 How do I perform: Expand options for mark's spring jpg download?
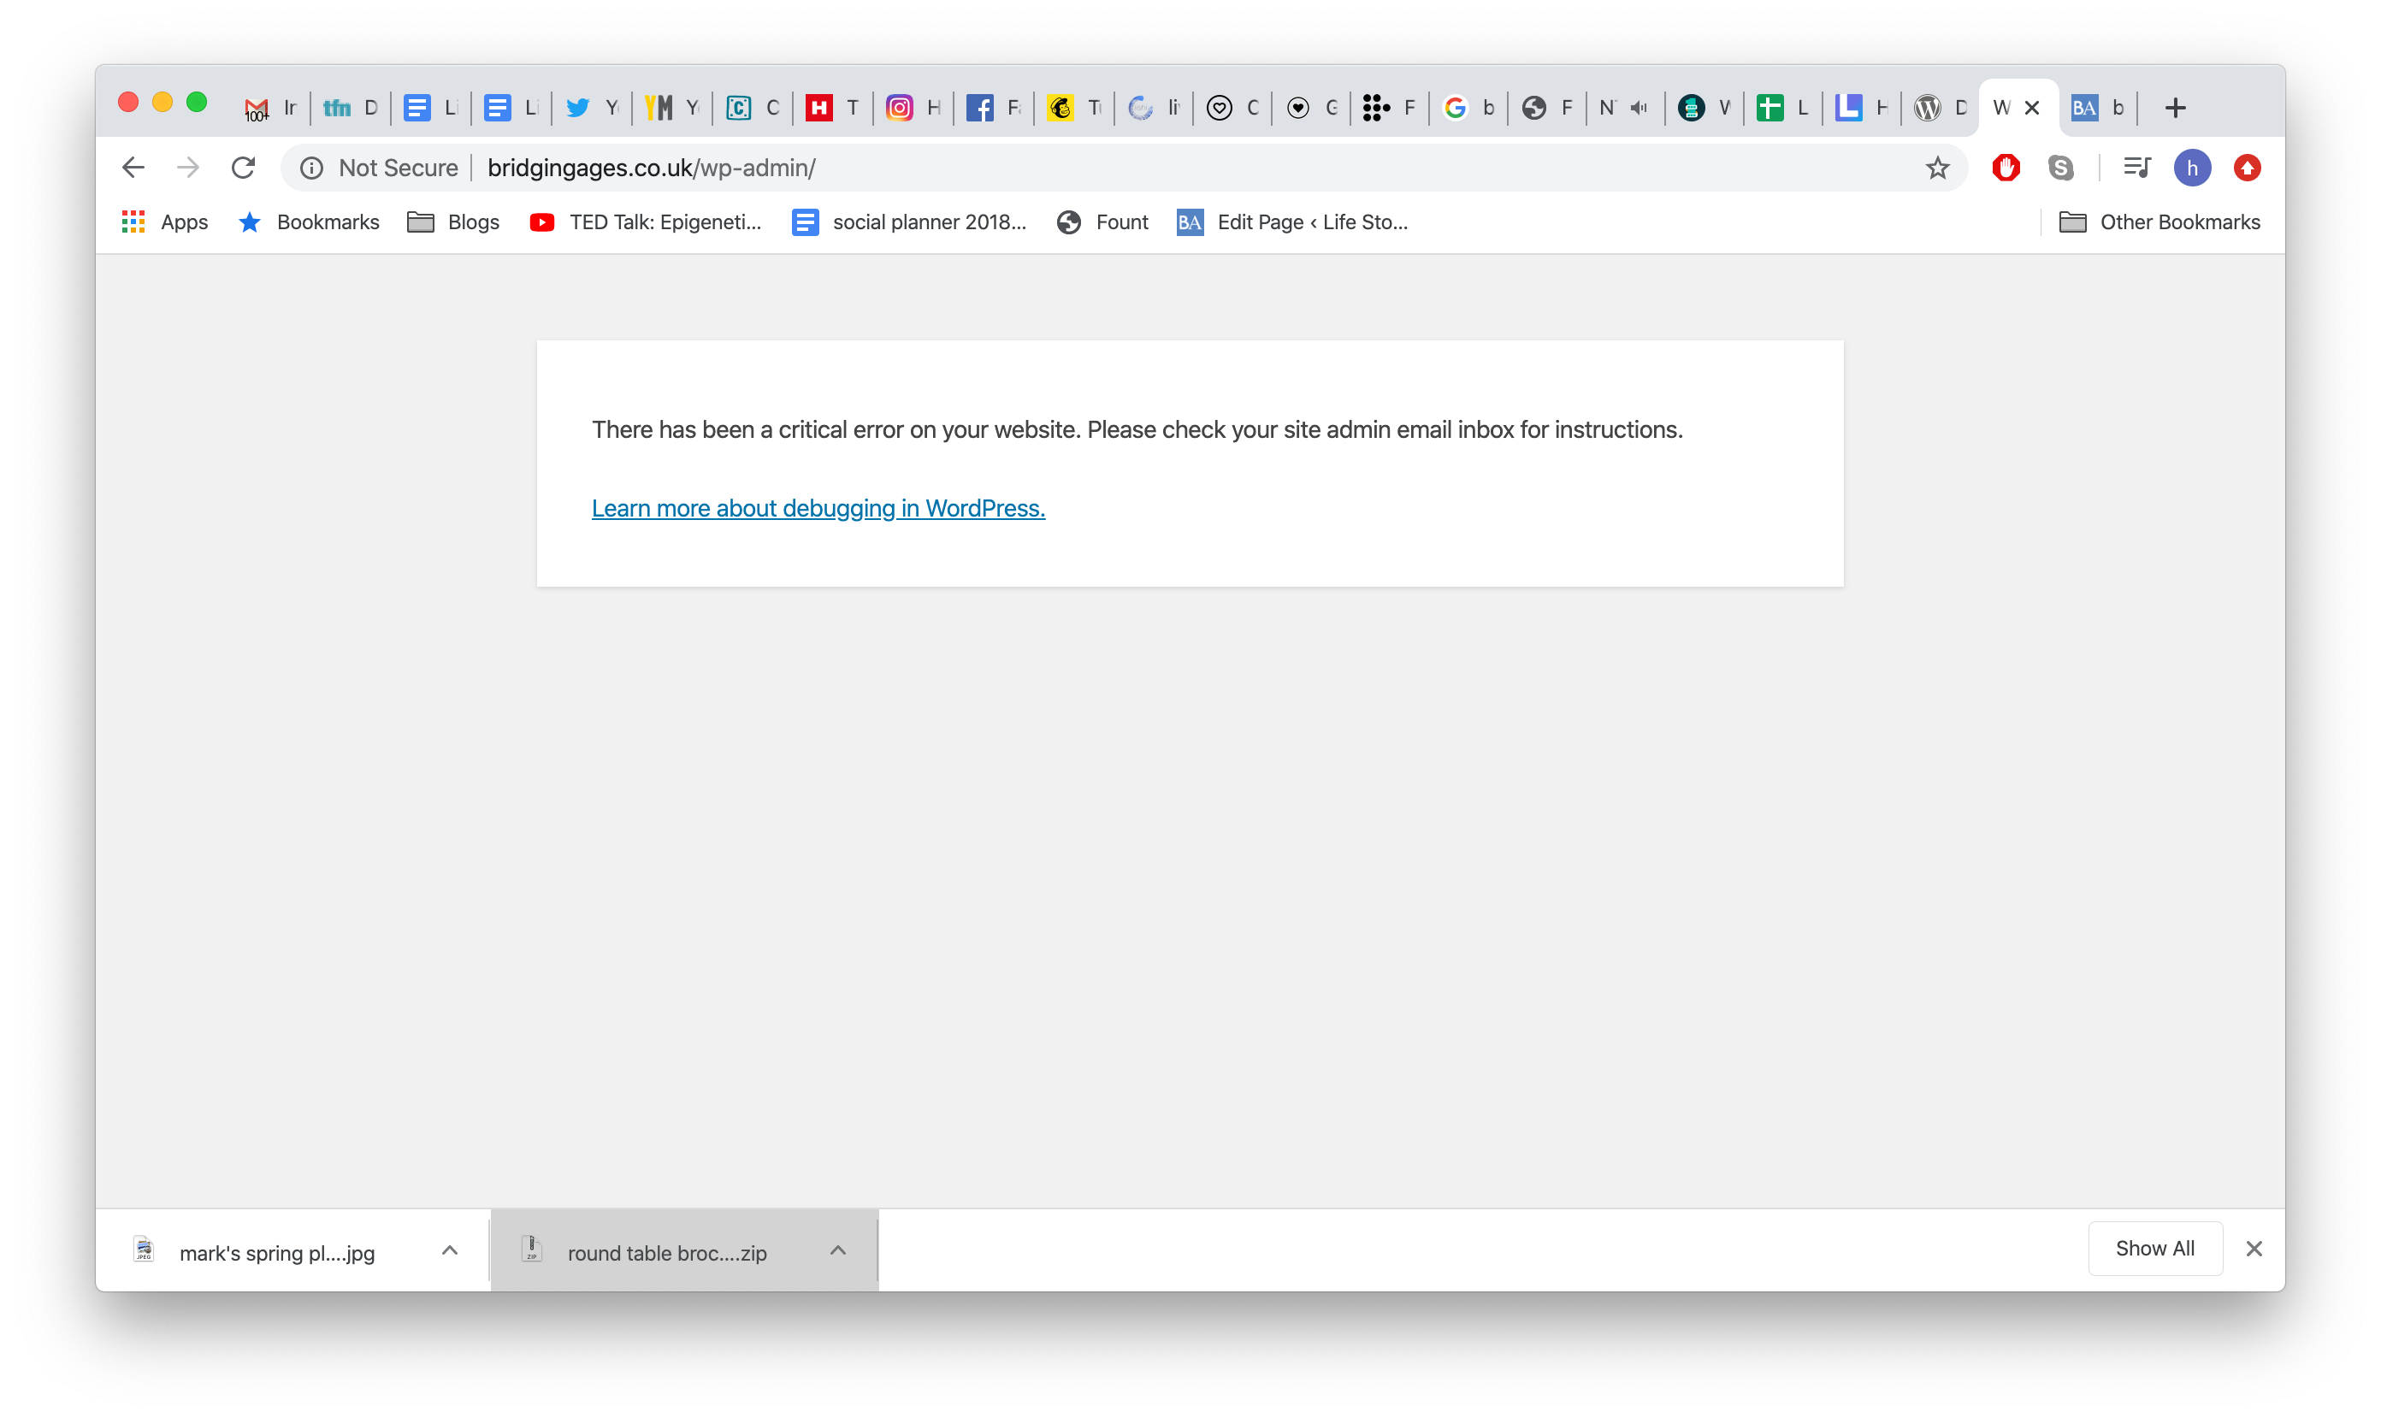tap(450, 1250)
